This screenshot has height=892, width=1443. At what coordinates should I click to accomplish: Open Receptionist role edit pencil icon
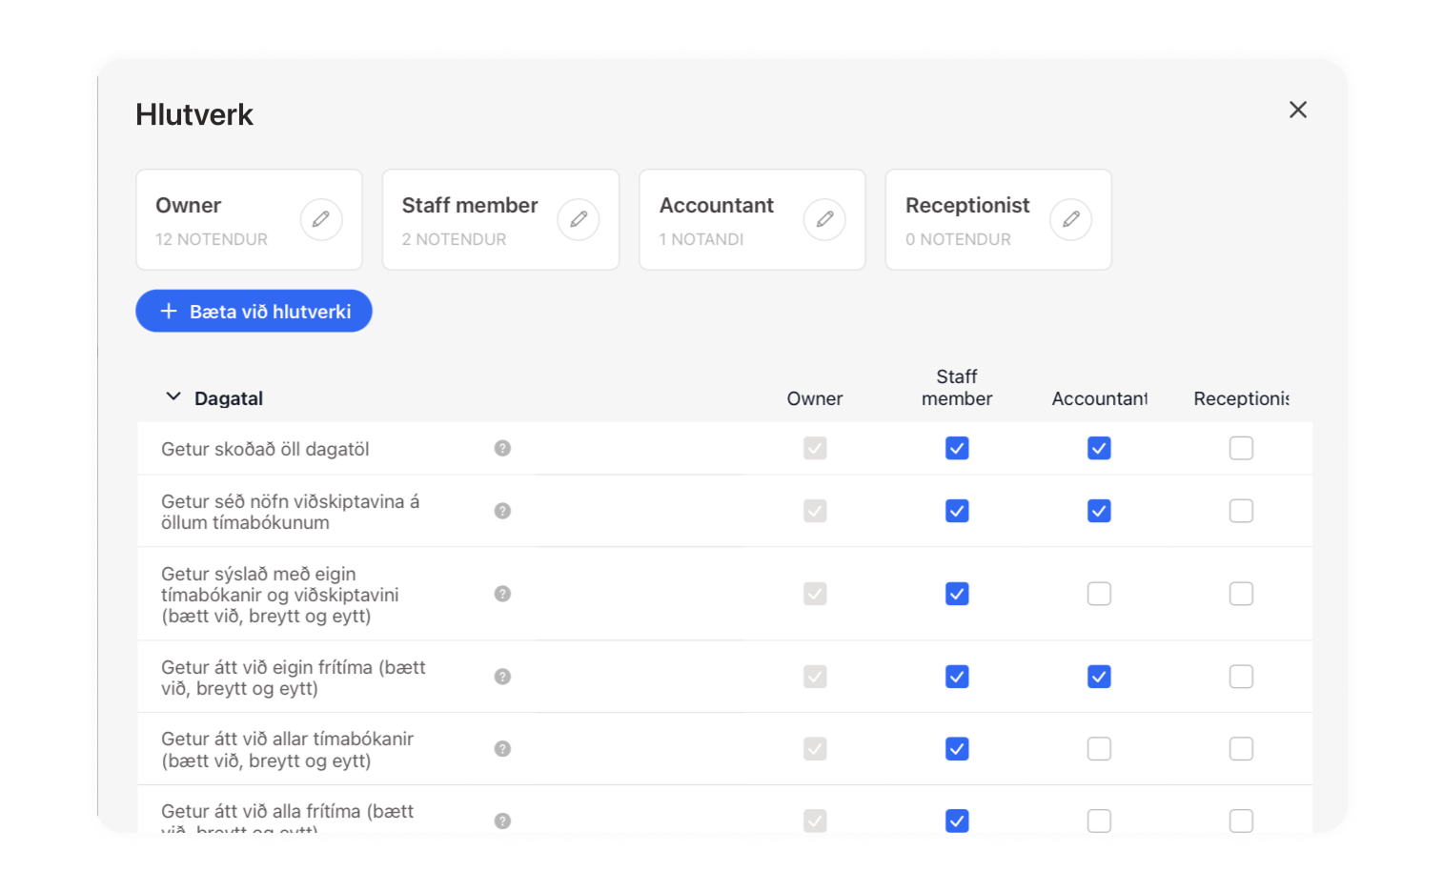point(1071,219)
